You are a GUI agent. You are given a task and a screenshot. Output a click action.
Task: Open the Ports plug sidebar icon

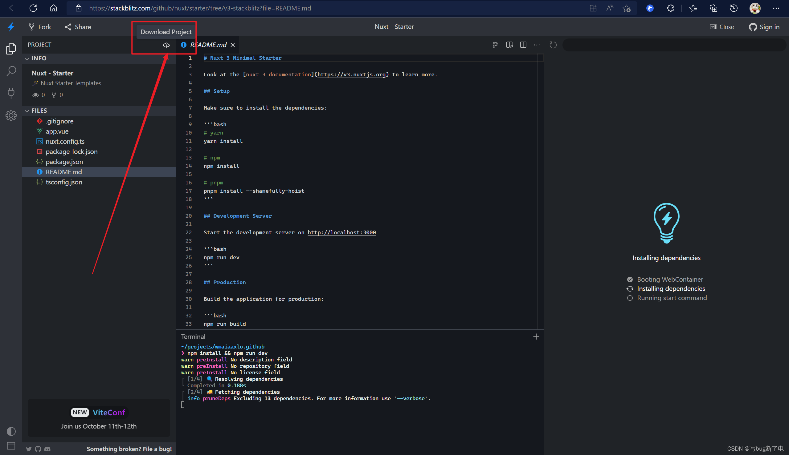(x=11, y=93)
